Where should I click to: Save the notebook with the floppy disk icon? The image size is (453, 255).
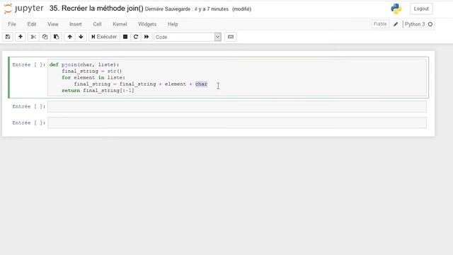pyautogui.click(x=8, y=37)
